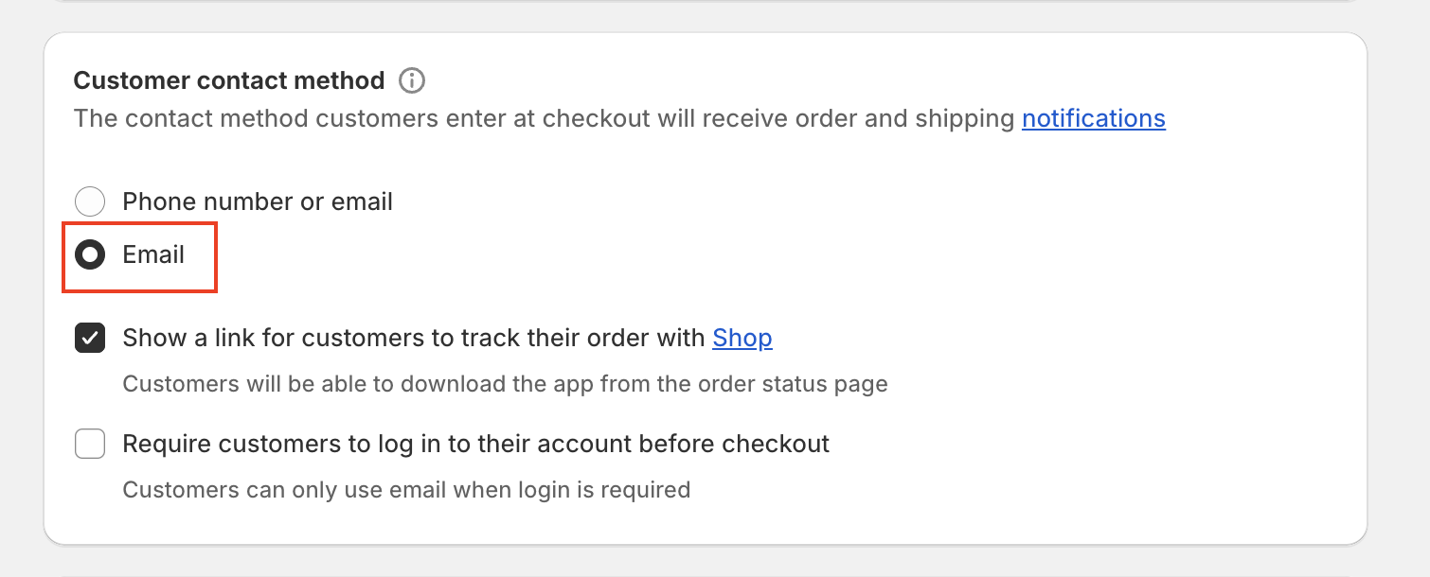The height and width of the screenshot is (577, 1430).
Task: Click the info icon beside Customer contact method
Action: (x=412, y=80)
